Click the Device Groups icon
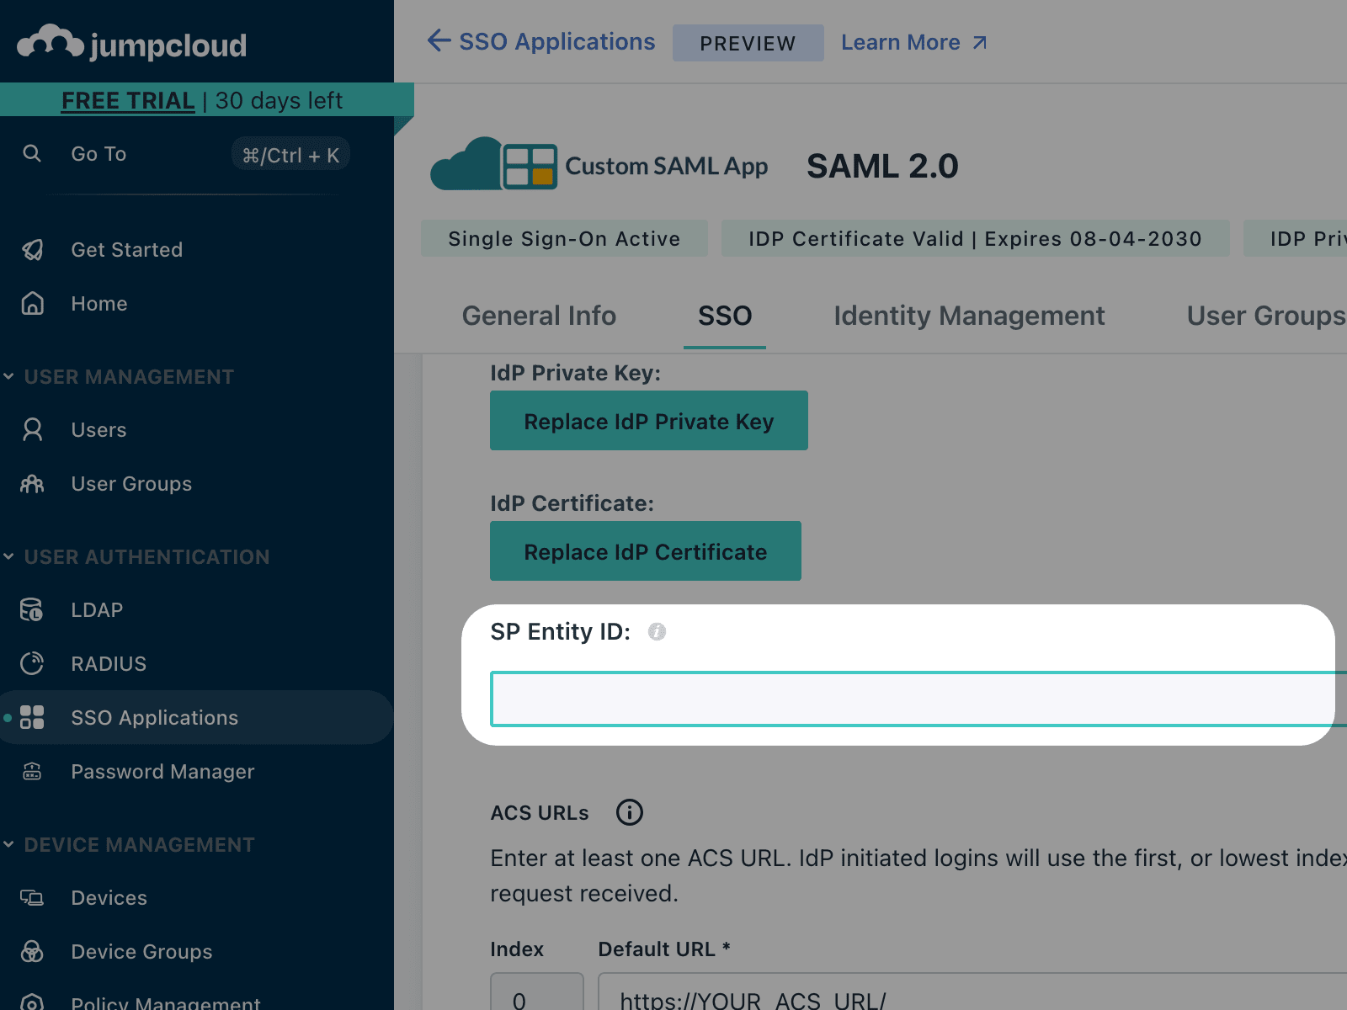The width and height of the screenshot is (1347, 1010). pos(32,952)
